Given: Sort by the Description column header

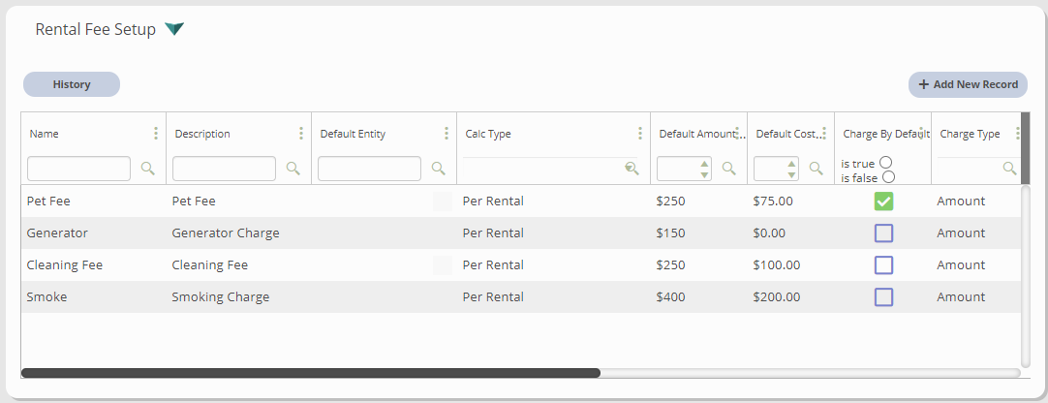Looking at the screenshot, I should [x=202, y=134].
